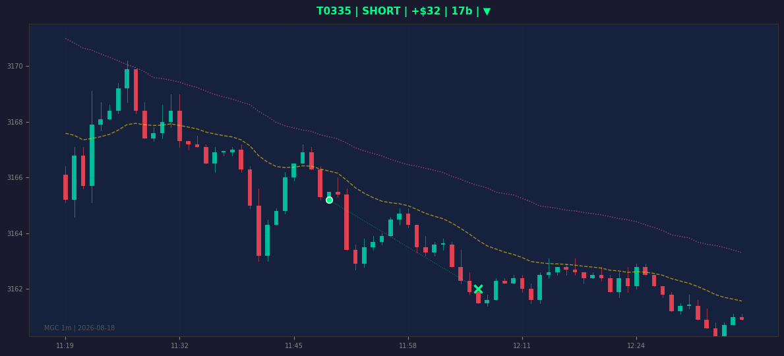Viewport: 784px width, 356px height.
Task: Click the long red candle after entry marker
Action: click(346, 222)
